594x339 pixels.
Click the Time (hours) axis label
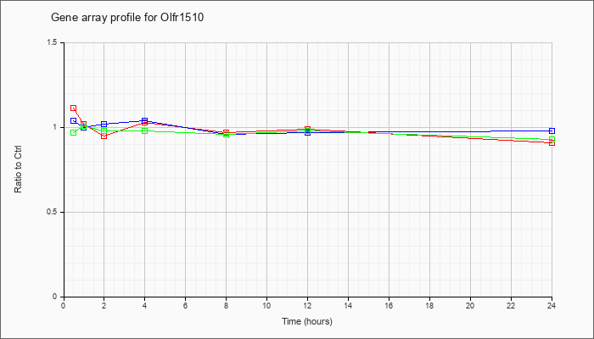coord(307,321)
